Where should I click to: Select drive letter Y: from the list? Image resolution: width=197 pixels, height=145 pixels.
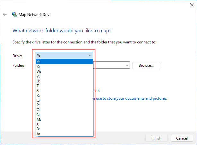(x=64, y=62)
